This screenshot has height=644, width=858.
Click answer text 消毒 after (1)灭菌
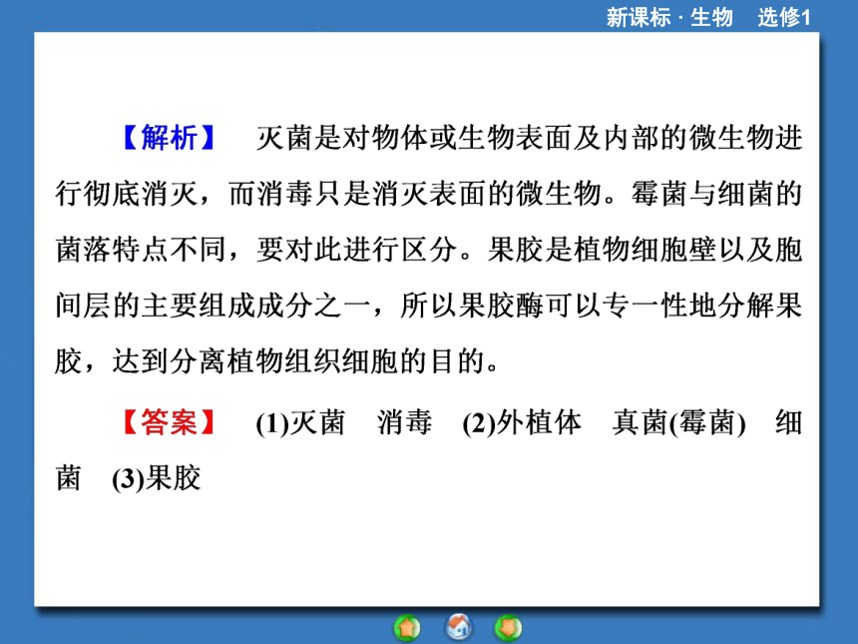pos(404,422)
